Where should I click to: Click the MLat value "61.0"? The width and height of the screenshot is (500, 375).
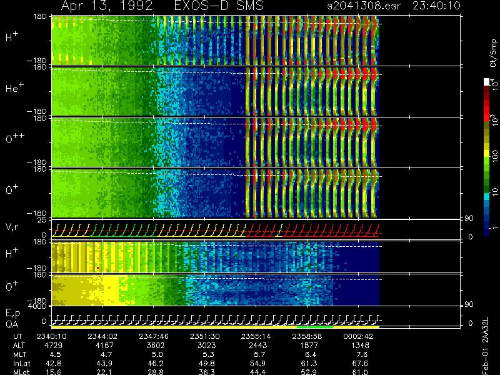point(360,372)
